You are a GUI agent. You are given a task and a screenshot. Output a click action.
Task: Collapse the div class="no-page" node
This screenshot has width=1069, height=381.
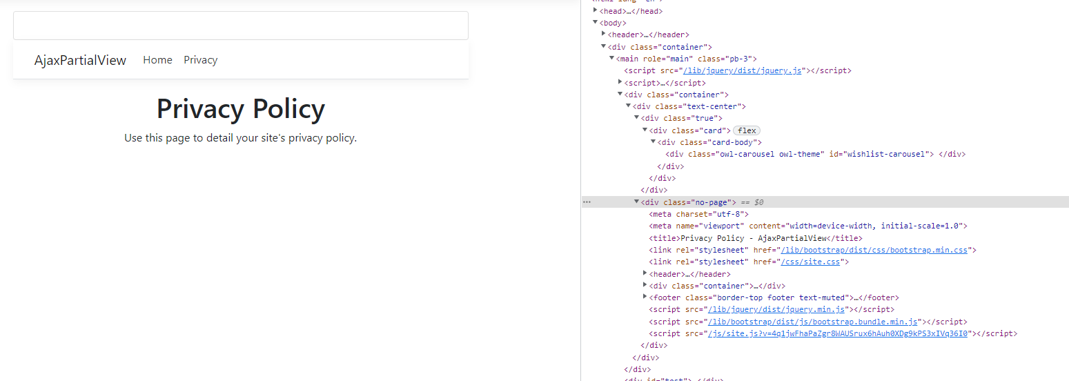(637, 202)
